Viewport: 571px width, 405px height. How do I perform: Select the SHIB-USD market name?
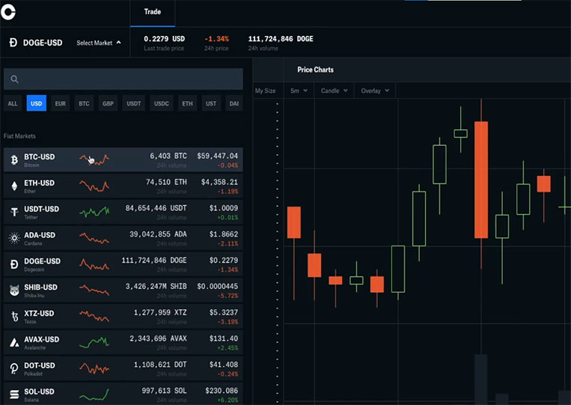click(x=40, y=287)
